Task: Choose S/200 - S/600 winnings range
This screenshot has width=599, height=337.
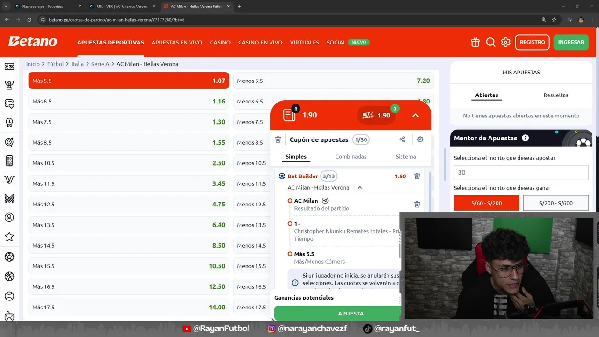Action: pyautogui.click(x=556, y=203)
